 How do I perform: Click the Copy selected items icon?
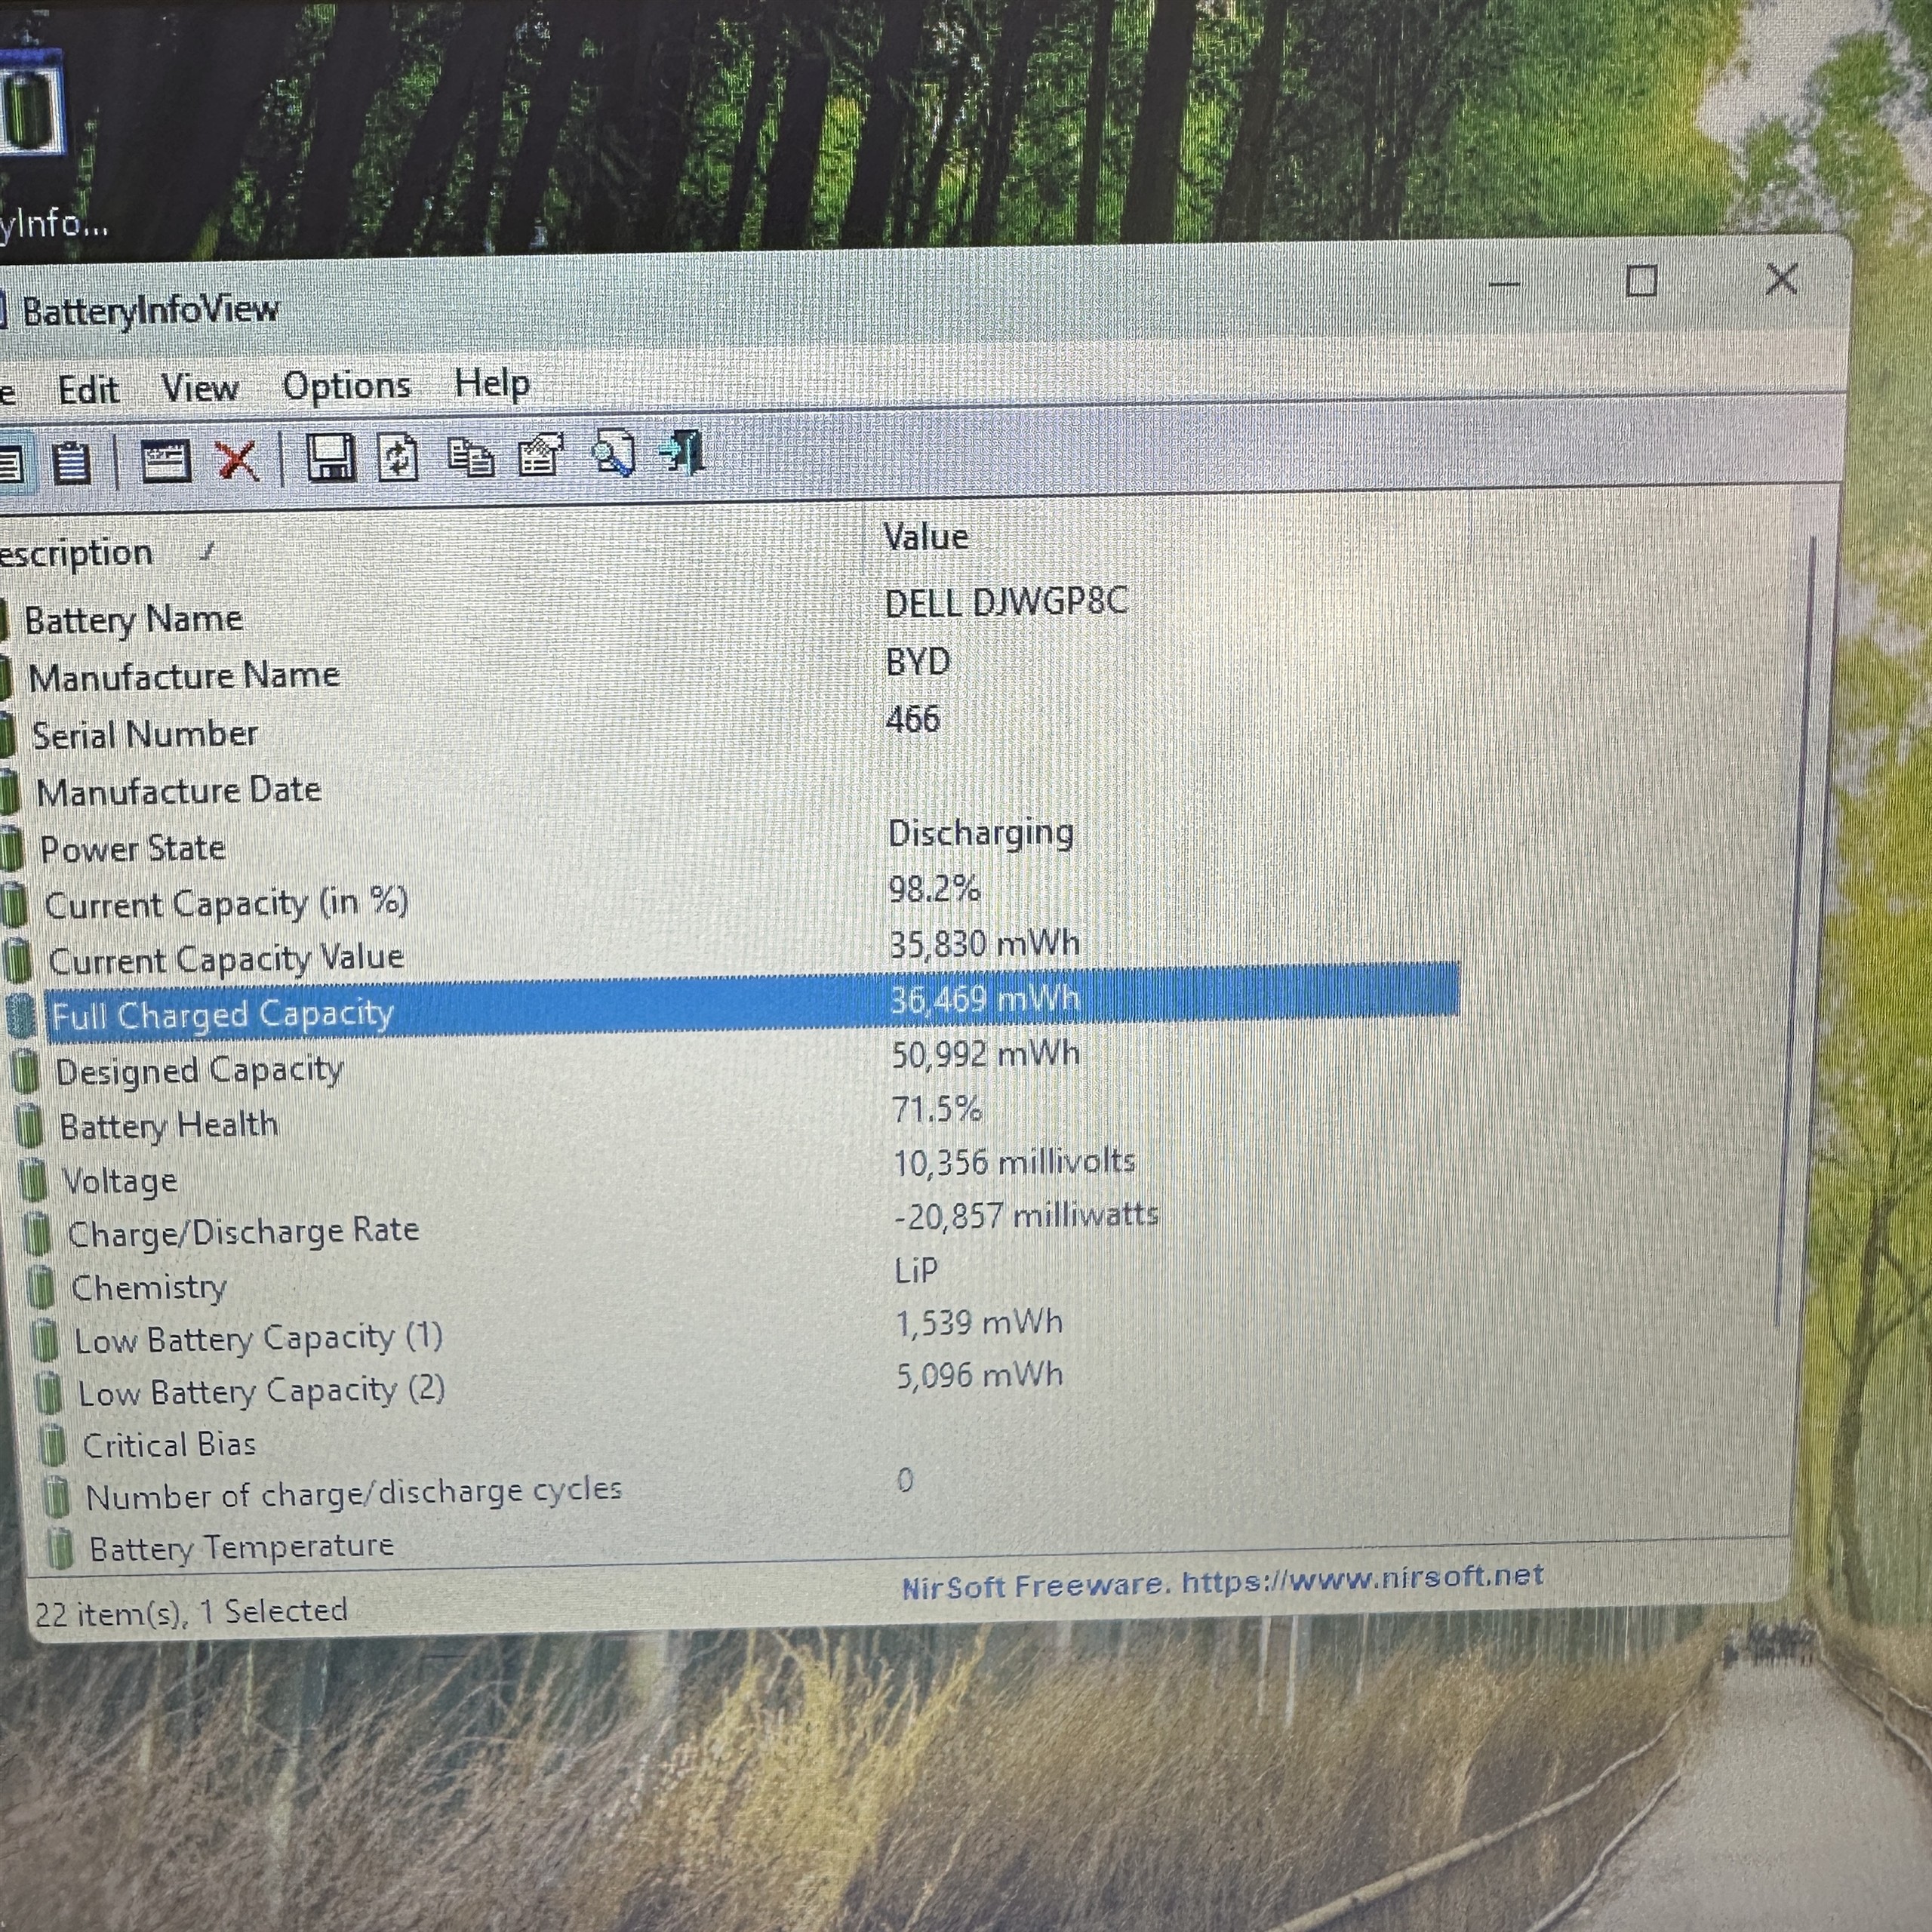pyautogui.click(x=470, y=458)
